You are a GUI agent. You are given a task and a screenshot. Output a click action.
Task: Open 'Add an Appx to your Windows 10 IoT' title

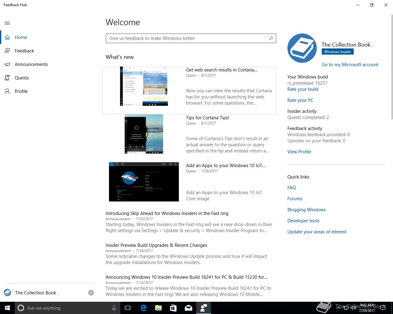tap(226, 166)
